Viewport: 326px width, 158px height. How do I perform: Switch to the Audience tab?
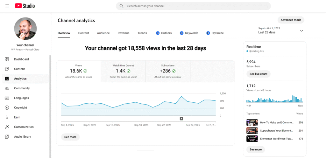coord(103,33)
